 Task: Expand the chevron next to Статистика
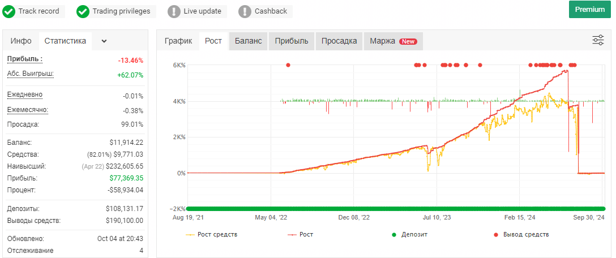pos(104,41)
